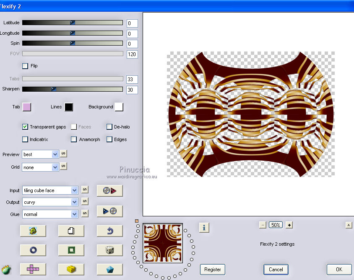Click the source image thumbnail
Viewport: 354px width, 280px height.
pyautogui.click(x=163, y=243)
